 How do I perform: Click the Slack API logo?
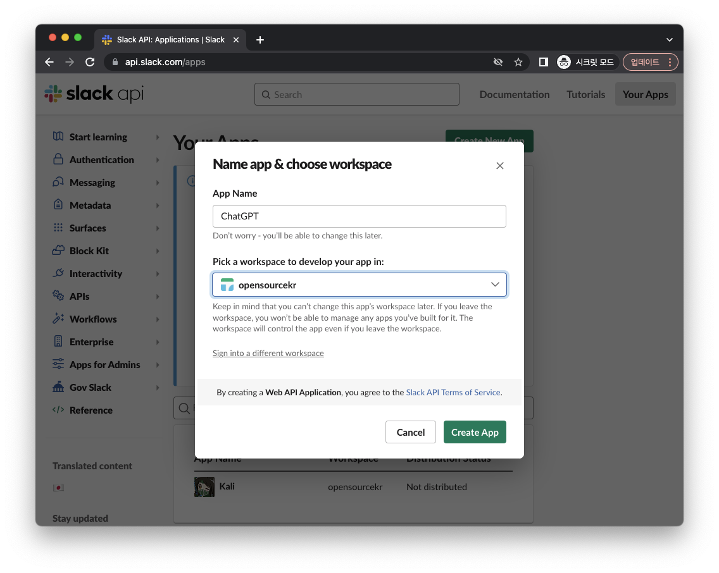click(x=94, y=94)
